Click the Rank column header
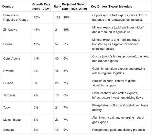The height and width of the screenshot is (135, 152). (x=57, y=6)
